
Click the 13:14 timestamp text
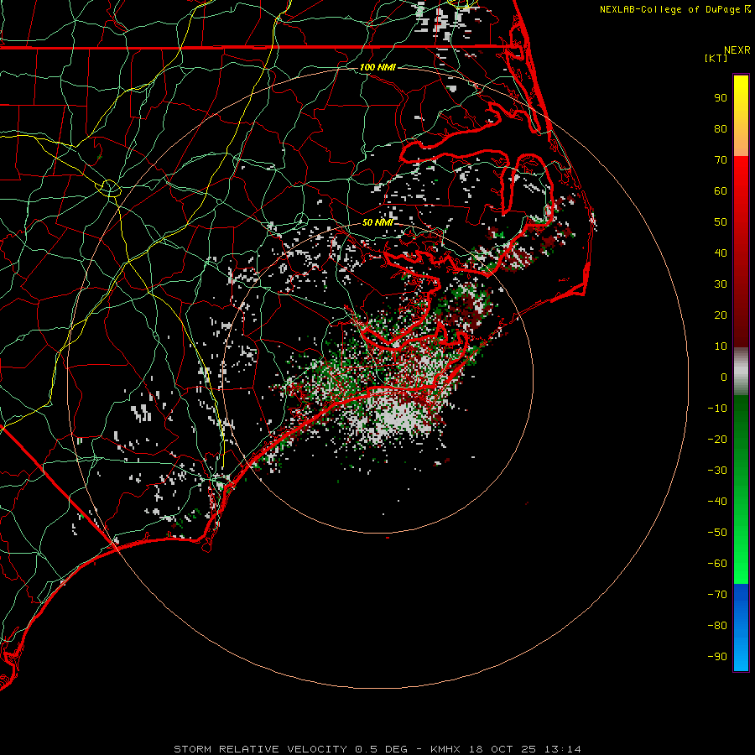coord(563,749)
